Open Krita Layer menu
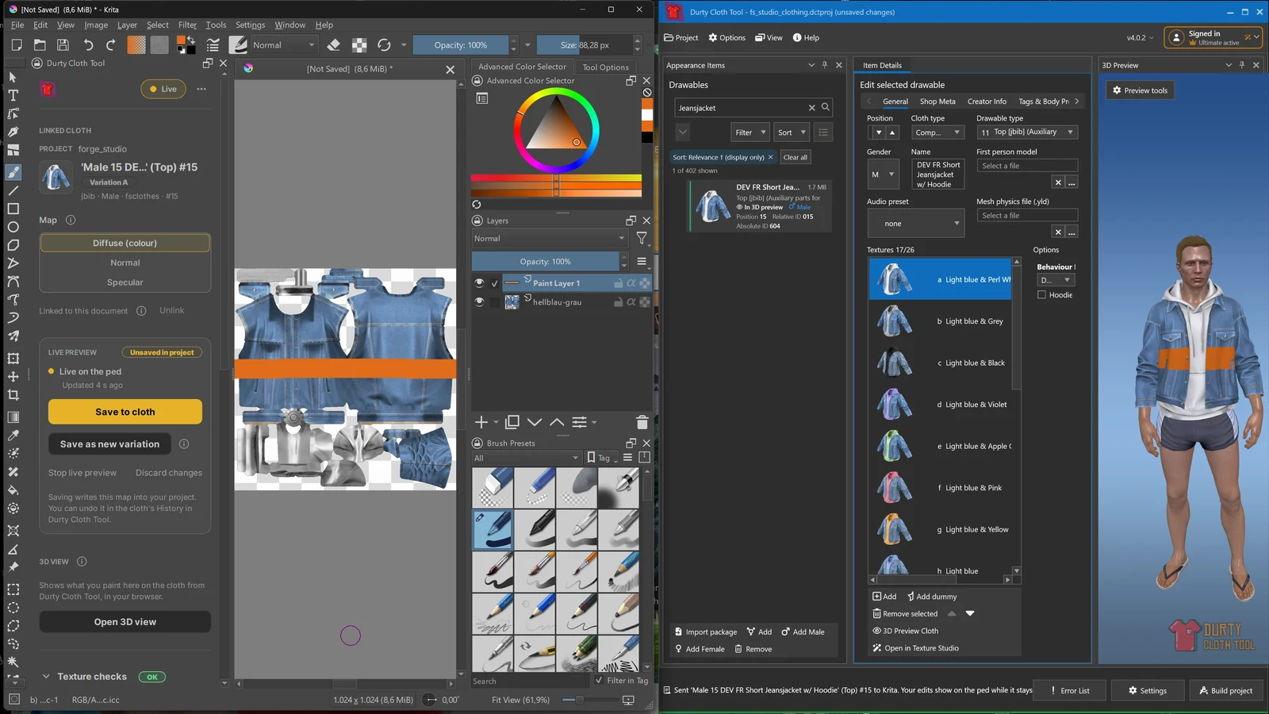 pos(127,25)
